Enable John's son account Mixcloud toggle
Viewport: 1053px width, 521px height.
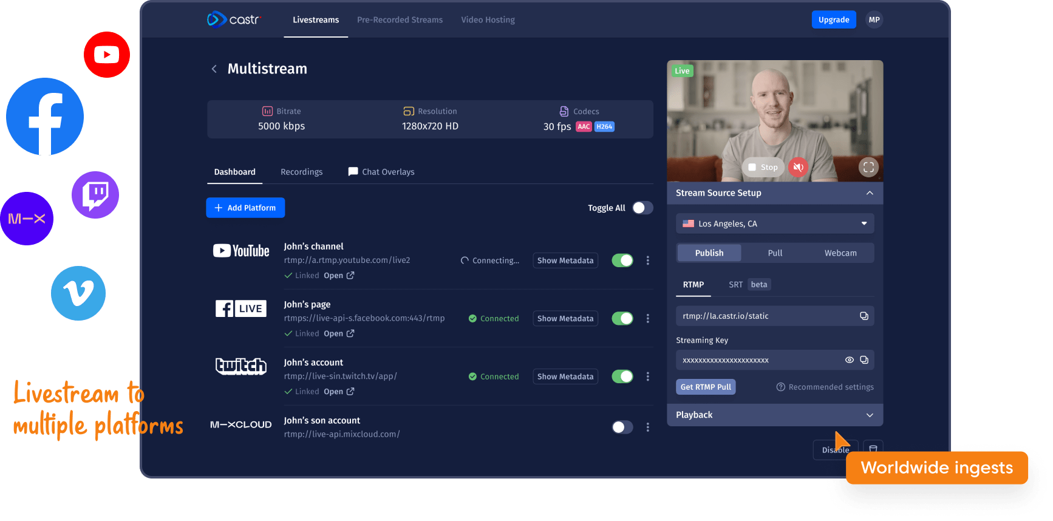coord(622,427)
